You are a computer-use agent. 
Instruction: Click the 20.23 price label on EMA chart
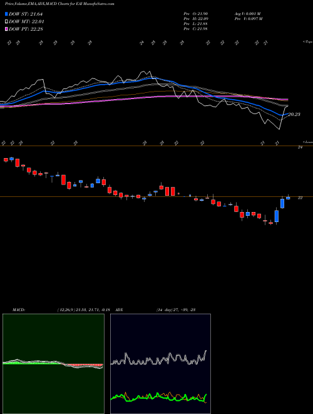294,114
